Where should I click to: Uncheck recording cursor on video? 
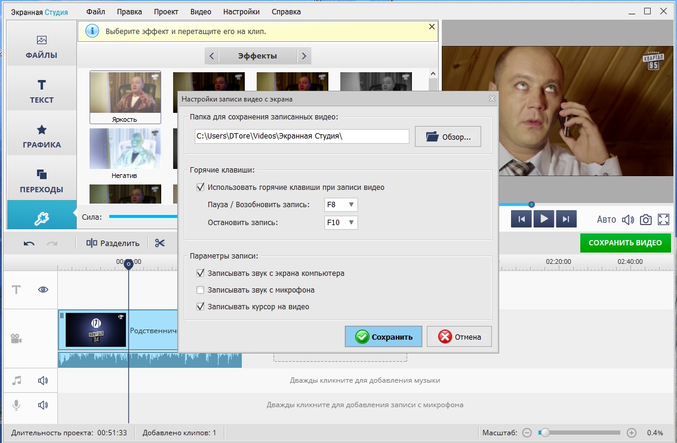pos(201,307)
